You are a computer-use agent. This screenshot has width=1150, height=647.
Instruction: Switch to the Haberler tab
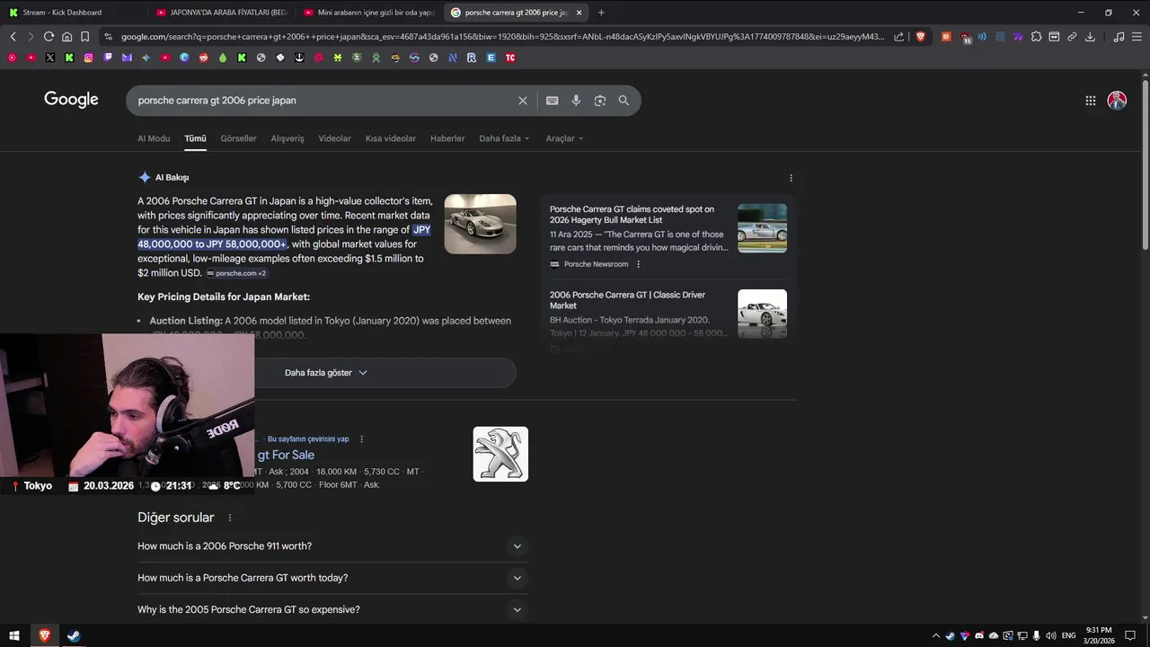[x=447, y=138]
